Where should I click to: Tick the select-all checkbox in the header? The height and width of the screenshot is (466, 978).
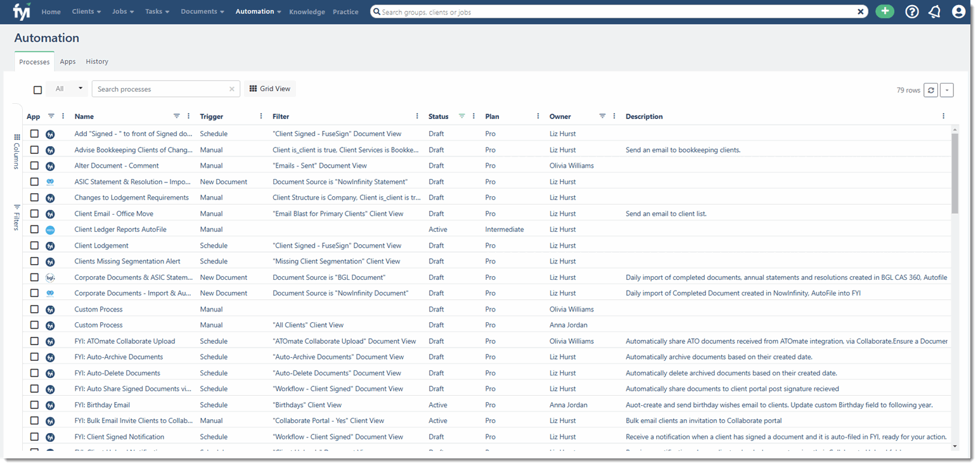point(37,89)
